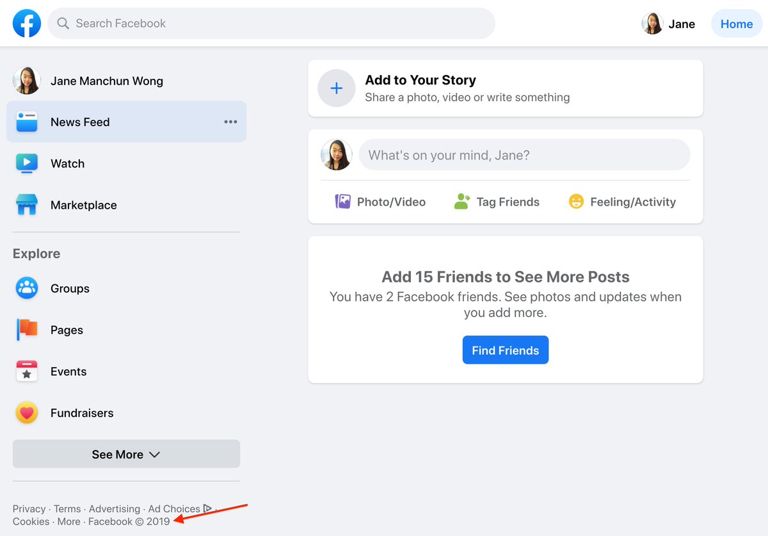This screenshot has height=536, width=768.
Task: Click the magnifier icon in search bar
Action: (63, 24)
